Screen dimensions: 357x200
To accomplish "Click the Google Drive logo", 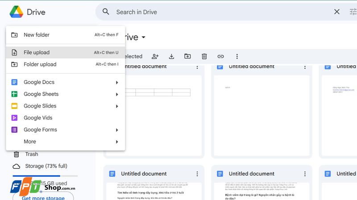I will pos(17,12).
